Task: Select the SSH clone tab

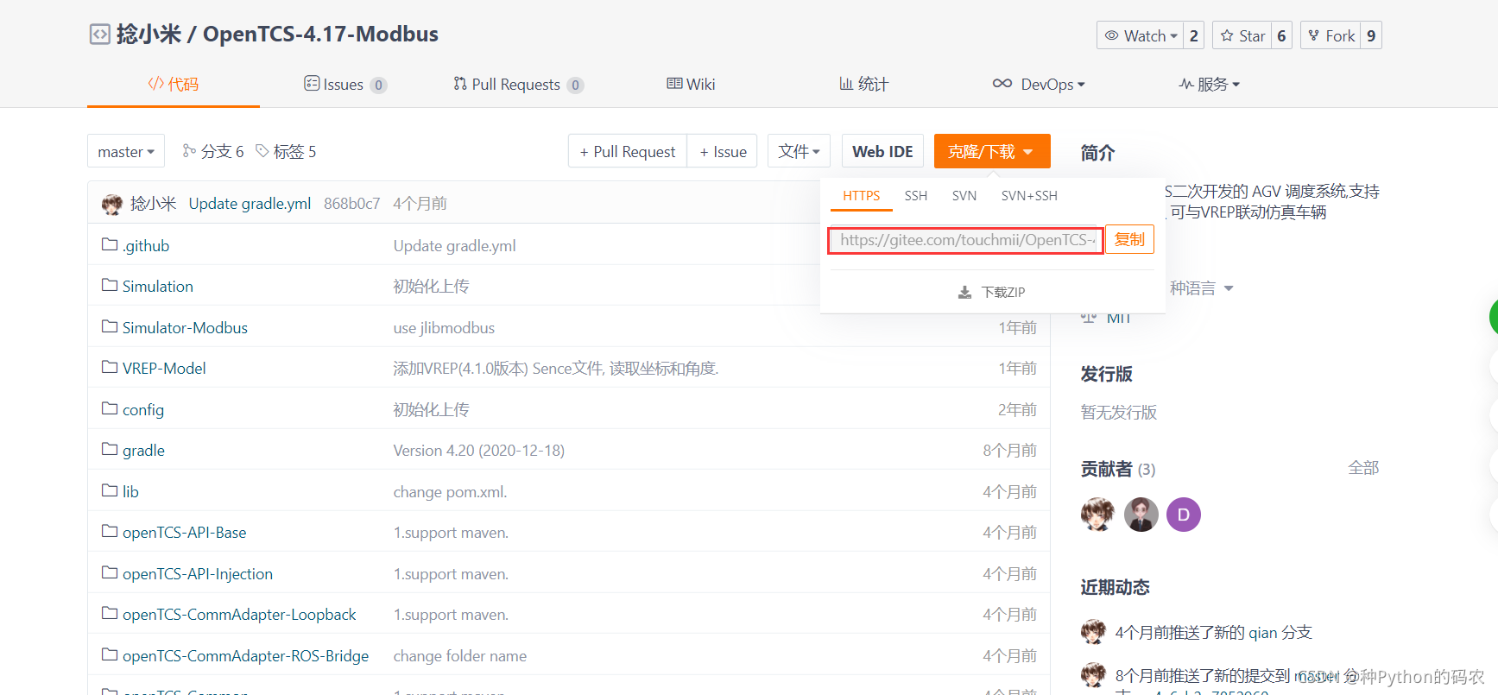Action: 916,196
